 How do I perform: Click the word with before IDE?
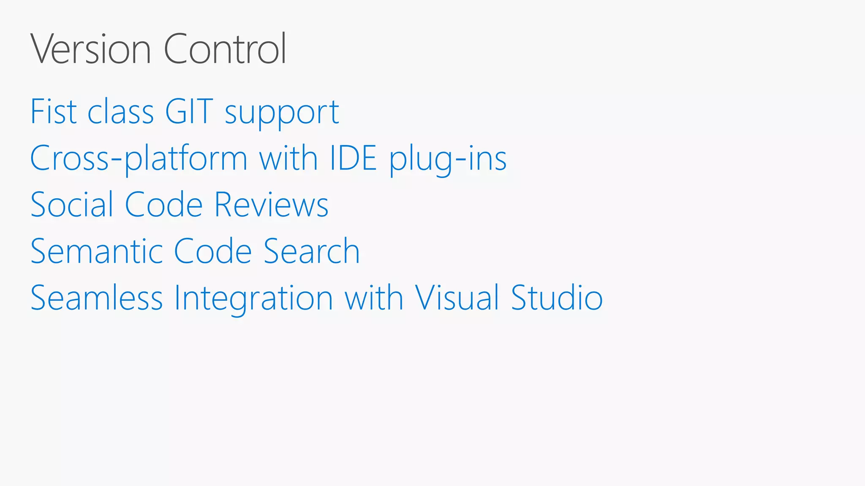[288, 158]
